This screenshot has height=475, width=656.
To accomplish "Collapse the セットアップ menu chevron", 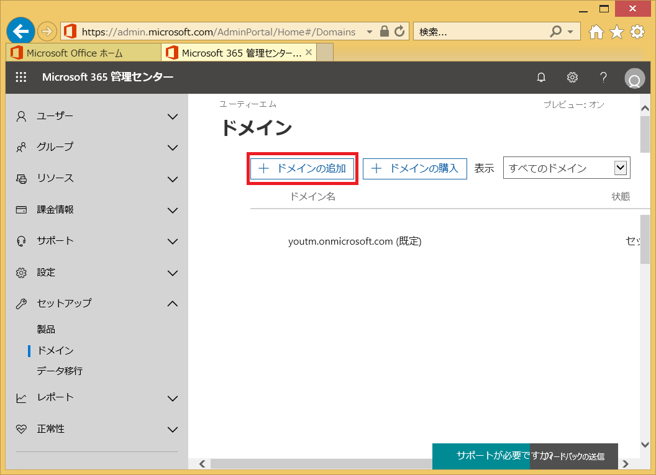I will click(172, 304).
